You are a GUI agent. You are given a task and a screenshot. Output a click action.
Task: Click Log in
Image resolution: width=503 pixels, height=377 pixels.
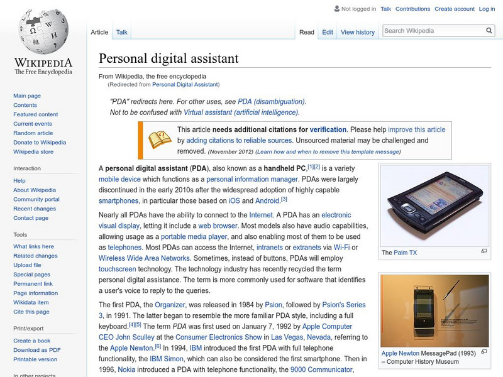pyautogui.click(x=487, y=9)
